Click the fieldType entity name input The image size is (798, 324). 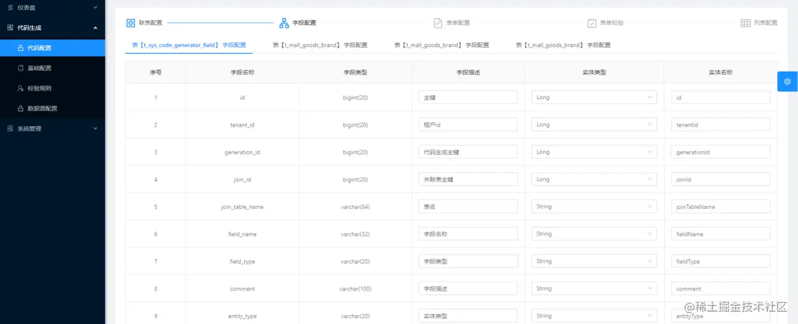(x=721, y=261)
